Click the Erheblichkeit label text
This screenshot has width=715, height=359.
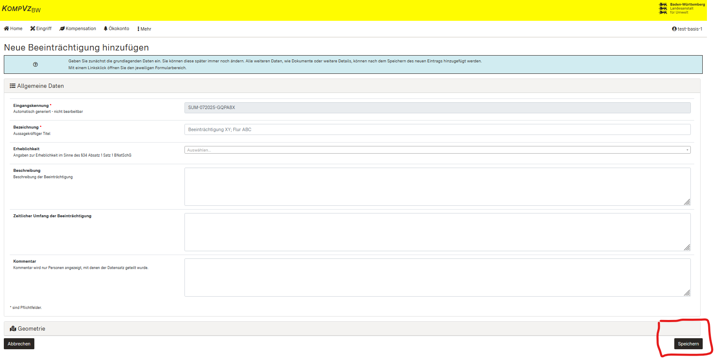point(26,149)
